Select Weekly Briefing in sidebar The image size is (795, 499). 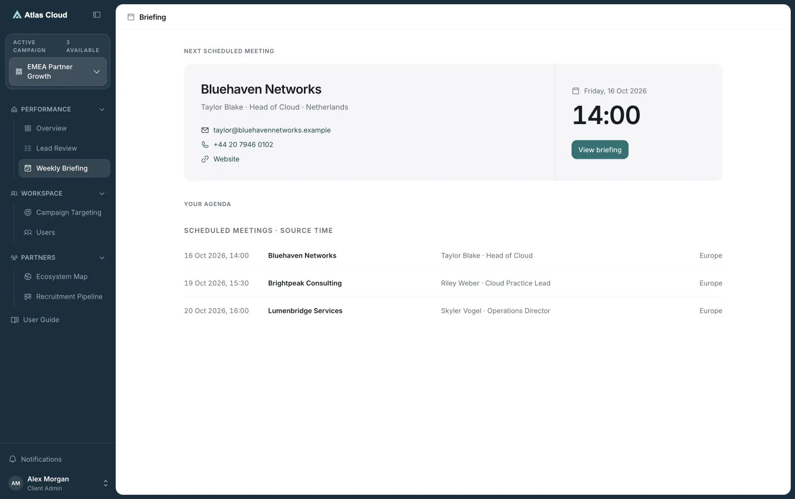tap(64, 168)
